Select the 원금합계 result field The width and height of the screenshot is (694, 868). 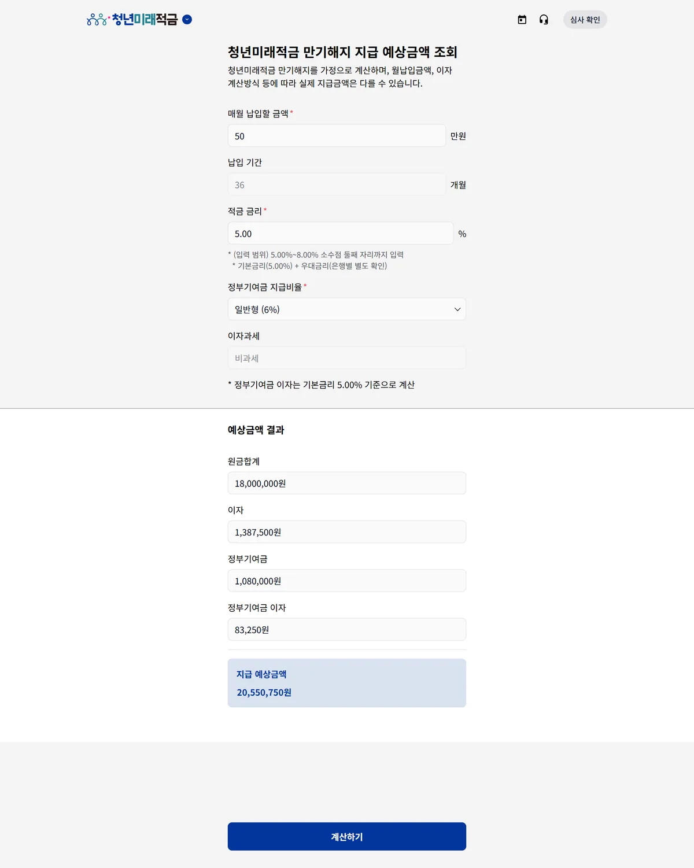pos(347,483)
